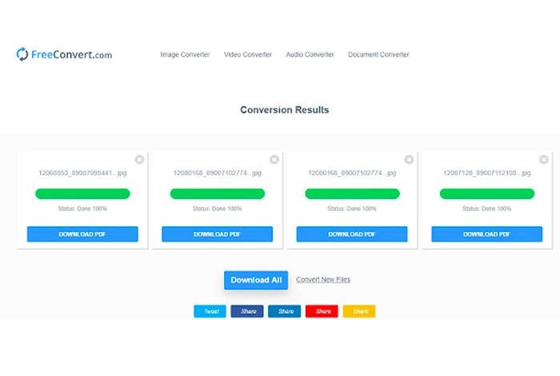Click Status: Done 100% under 12068853 file
Viewport: 560px width, 376px height.
point(82,209)
